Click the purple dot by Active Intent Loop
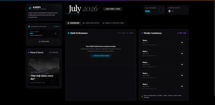215x105 pixels. 31,83
